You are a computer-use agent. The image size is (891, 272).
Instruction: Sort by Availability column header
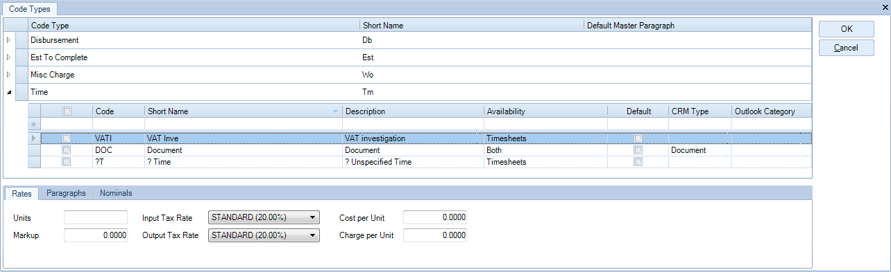click(545, 111)
